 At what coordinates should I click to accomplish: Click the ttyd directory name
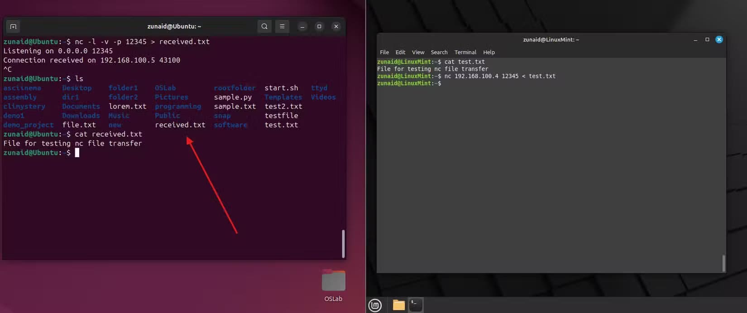click(x=319, y=88)
